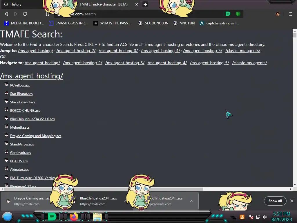This screenshot has width=297, height=223.
Task: Download Akinator.acs file link
Action: click(19, 170)
